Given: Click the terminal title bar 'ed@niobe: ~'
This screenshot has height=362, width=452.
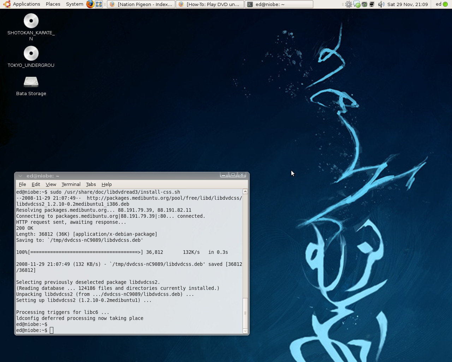Looking at the screenshot, I should point(43,176).
